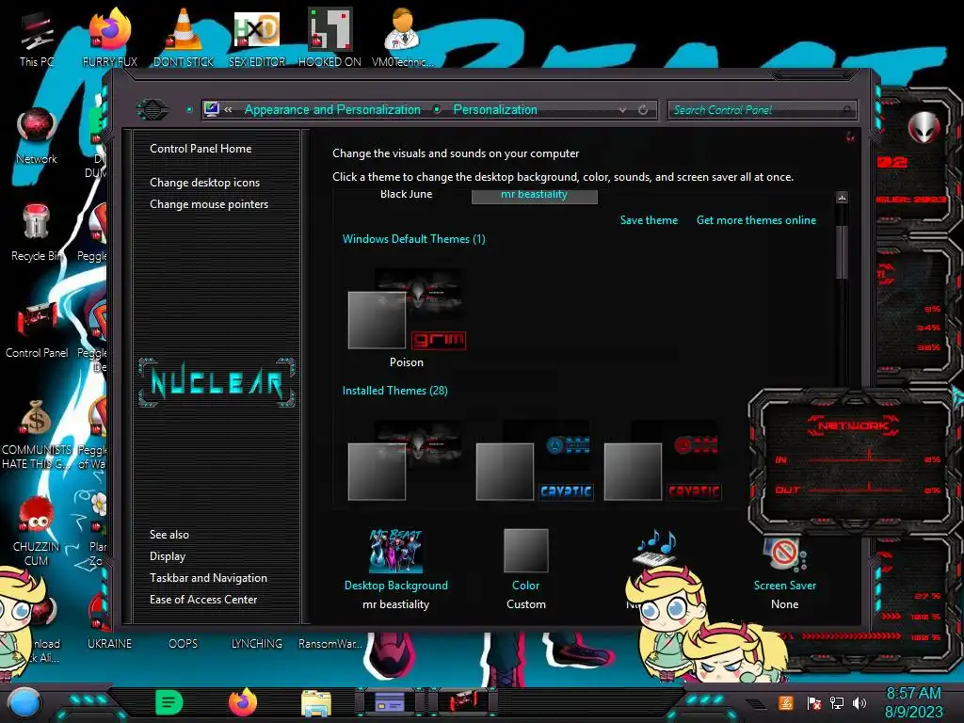Open the UKRAINE desktop shortcut

(109, 643)
